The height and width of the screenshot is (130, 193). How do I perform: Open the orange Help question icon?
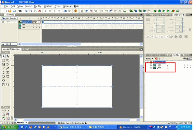pyautogui.click(x=75, y=11)
